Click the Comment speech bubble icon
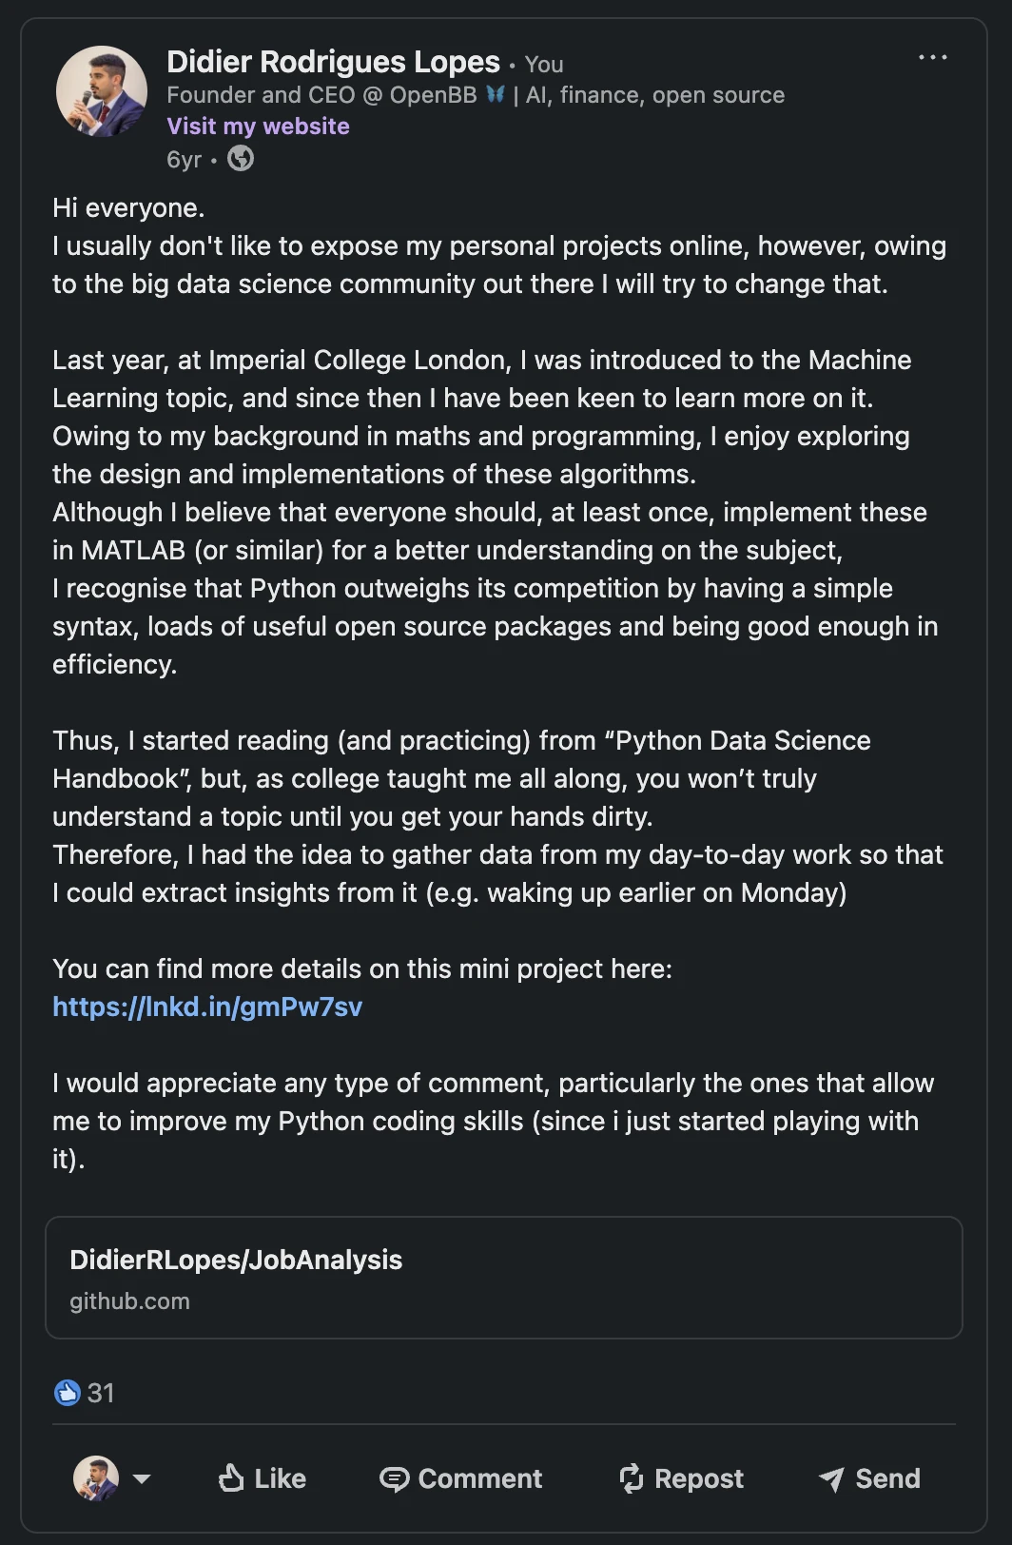Viewport: 1012px width, 1545px height. (x=394, y=1478)
